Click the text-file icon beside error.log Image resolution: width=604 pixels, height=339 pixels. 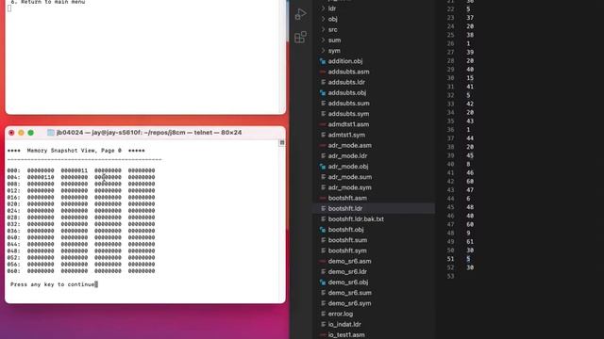(323, 314)
